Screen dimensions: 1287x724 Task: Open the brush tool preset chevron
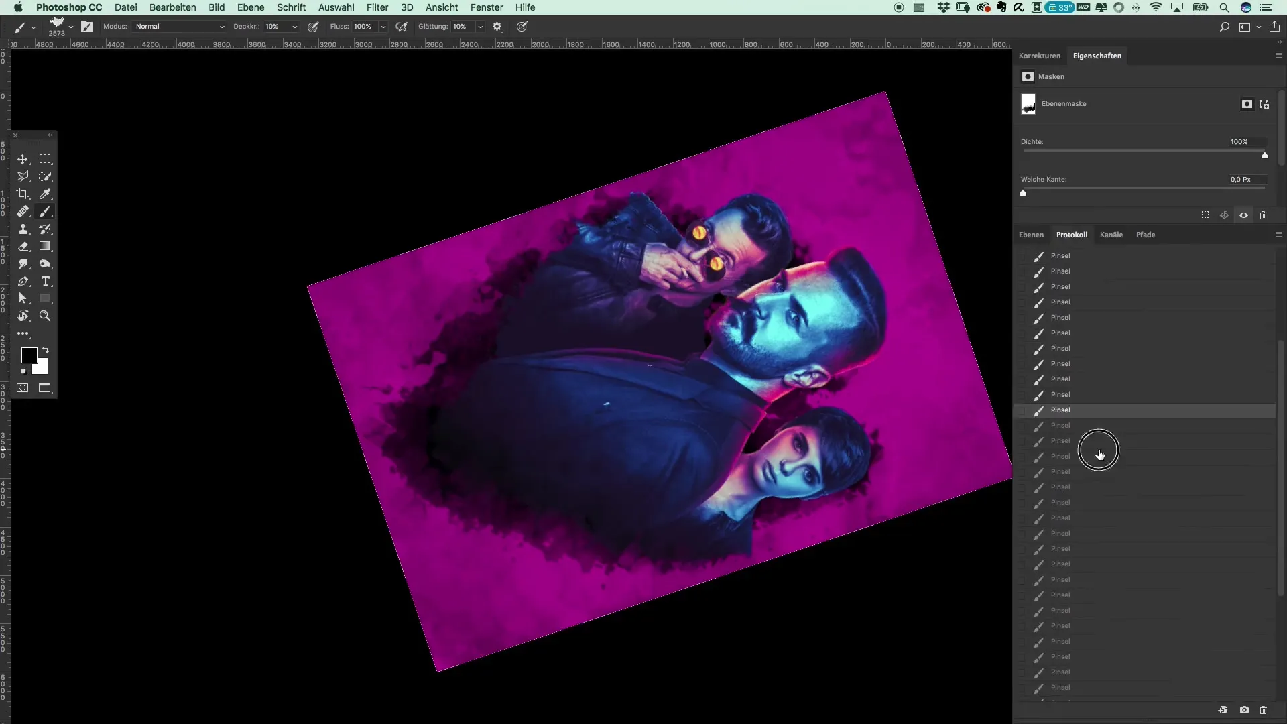click(x=34, y=27)
